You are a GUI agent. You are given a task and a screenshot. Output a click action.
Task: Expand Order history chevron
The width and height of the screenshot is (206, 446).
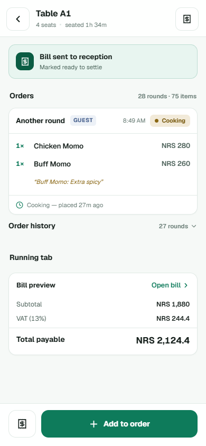pos(194,226)
